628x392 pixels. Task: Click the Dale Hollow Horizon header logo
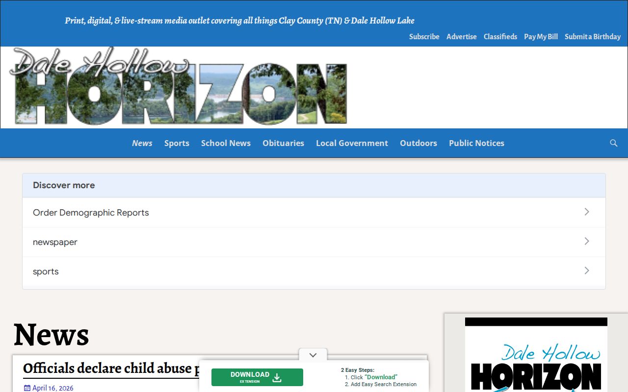point(179,87)
